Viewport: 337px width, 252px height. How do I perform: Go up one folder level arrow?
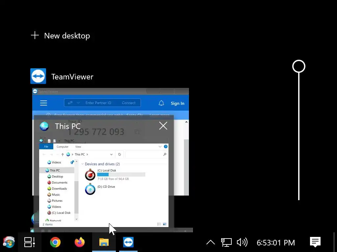(x=63, y=154)
